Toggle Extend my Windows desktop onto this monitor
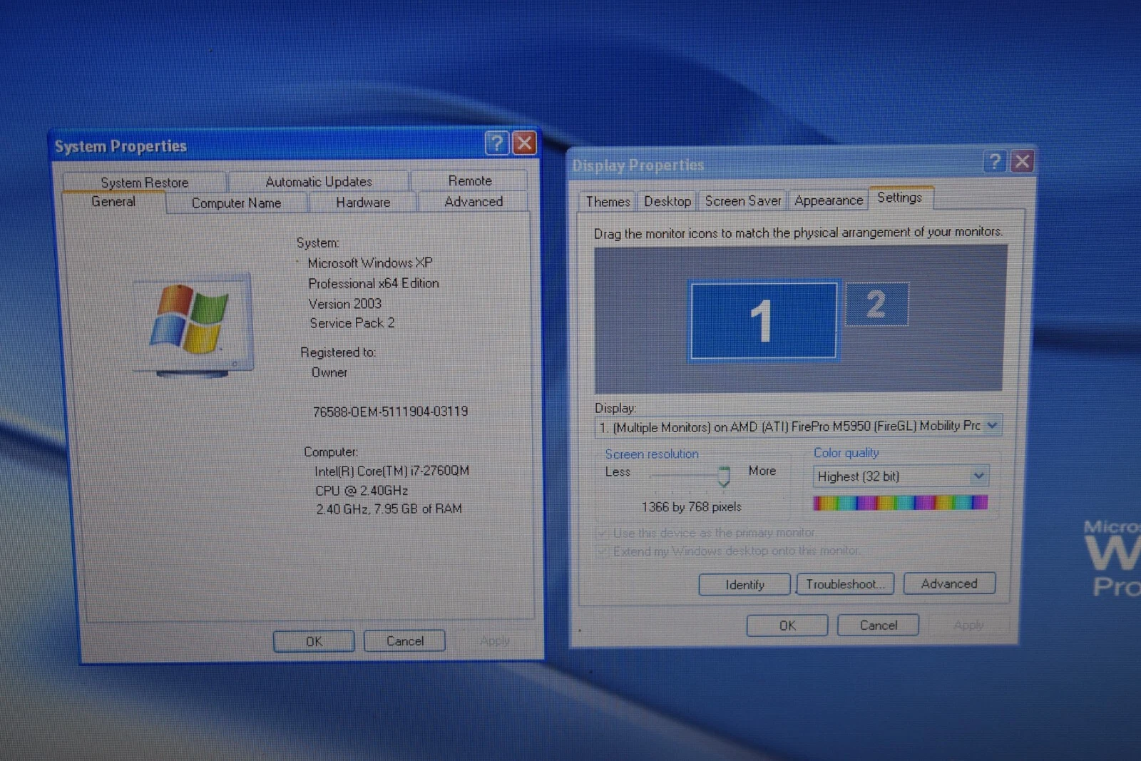This screenshot has width=1141, height=761. [x=603, y=551]
